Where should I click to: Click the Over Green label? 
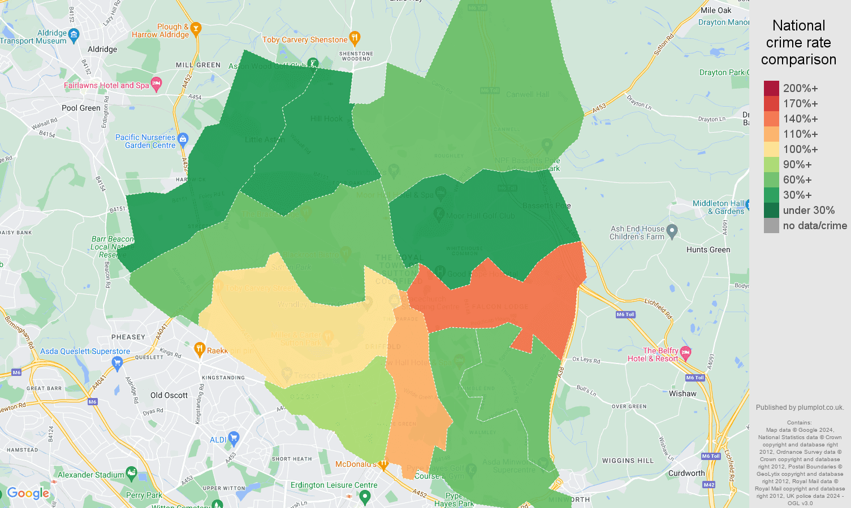(x=629, y=406)
